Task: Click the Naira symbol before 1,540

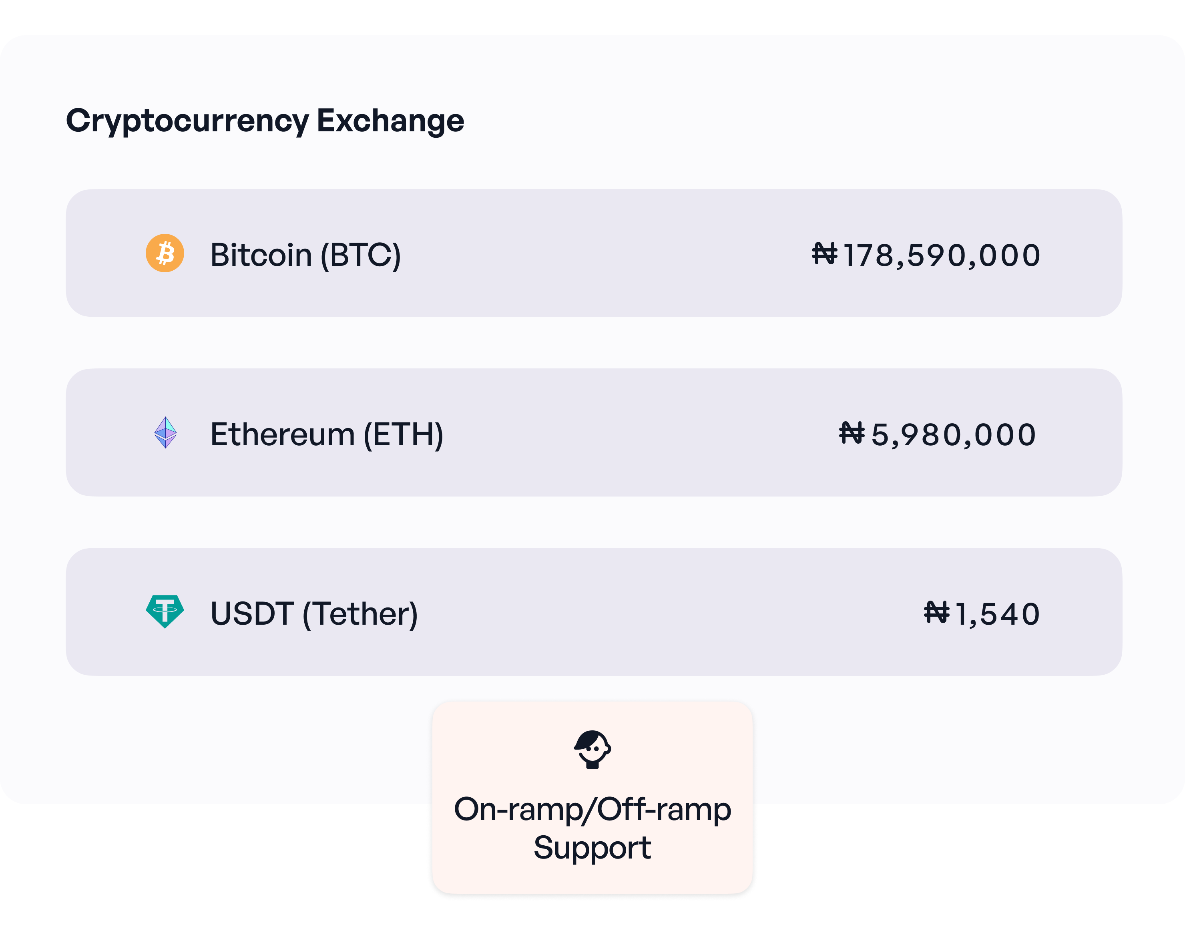Action: [x=936, y=613]
